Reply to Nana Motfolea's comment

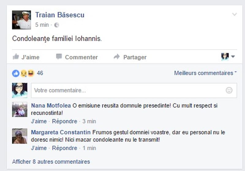pos(64,121)
